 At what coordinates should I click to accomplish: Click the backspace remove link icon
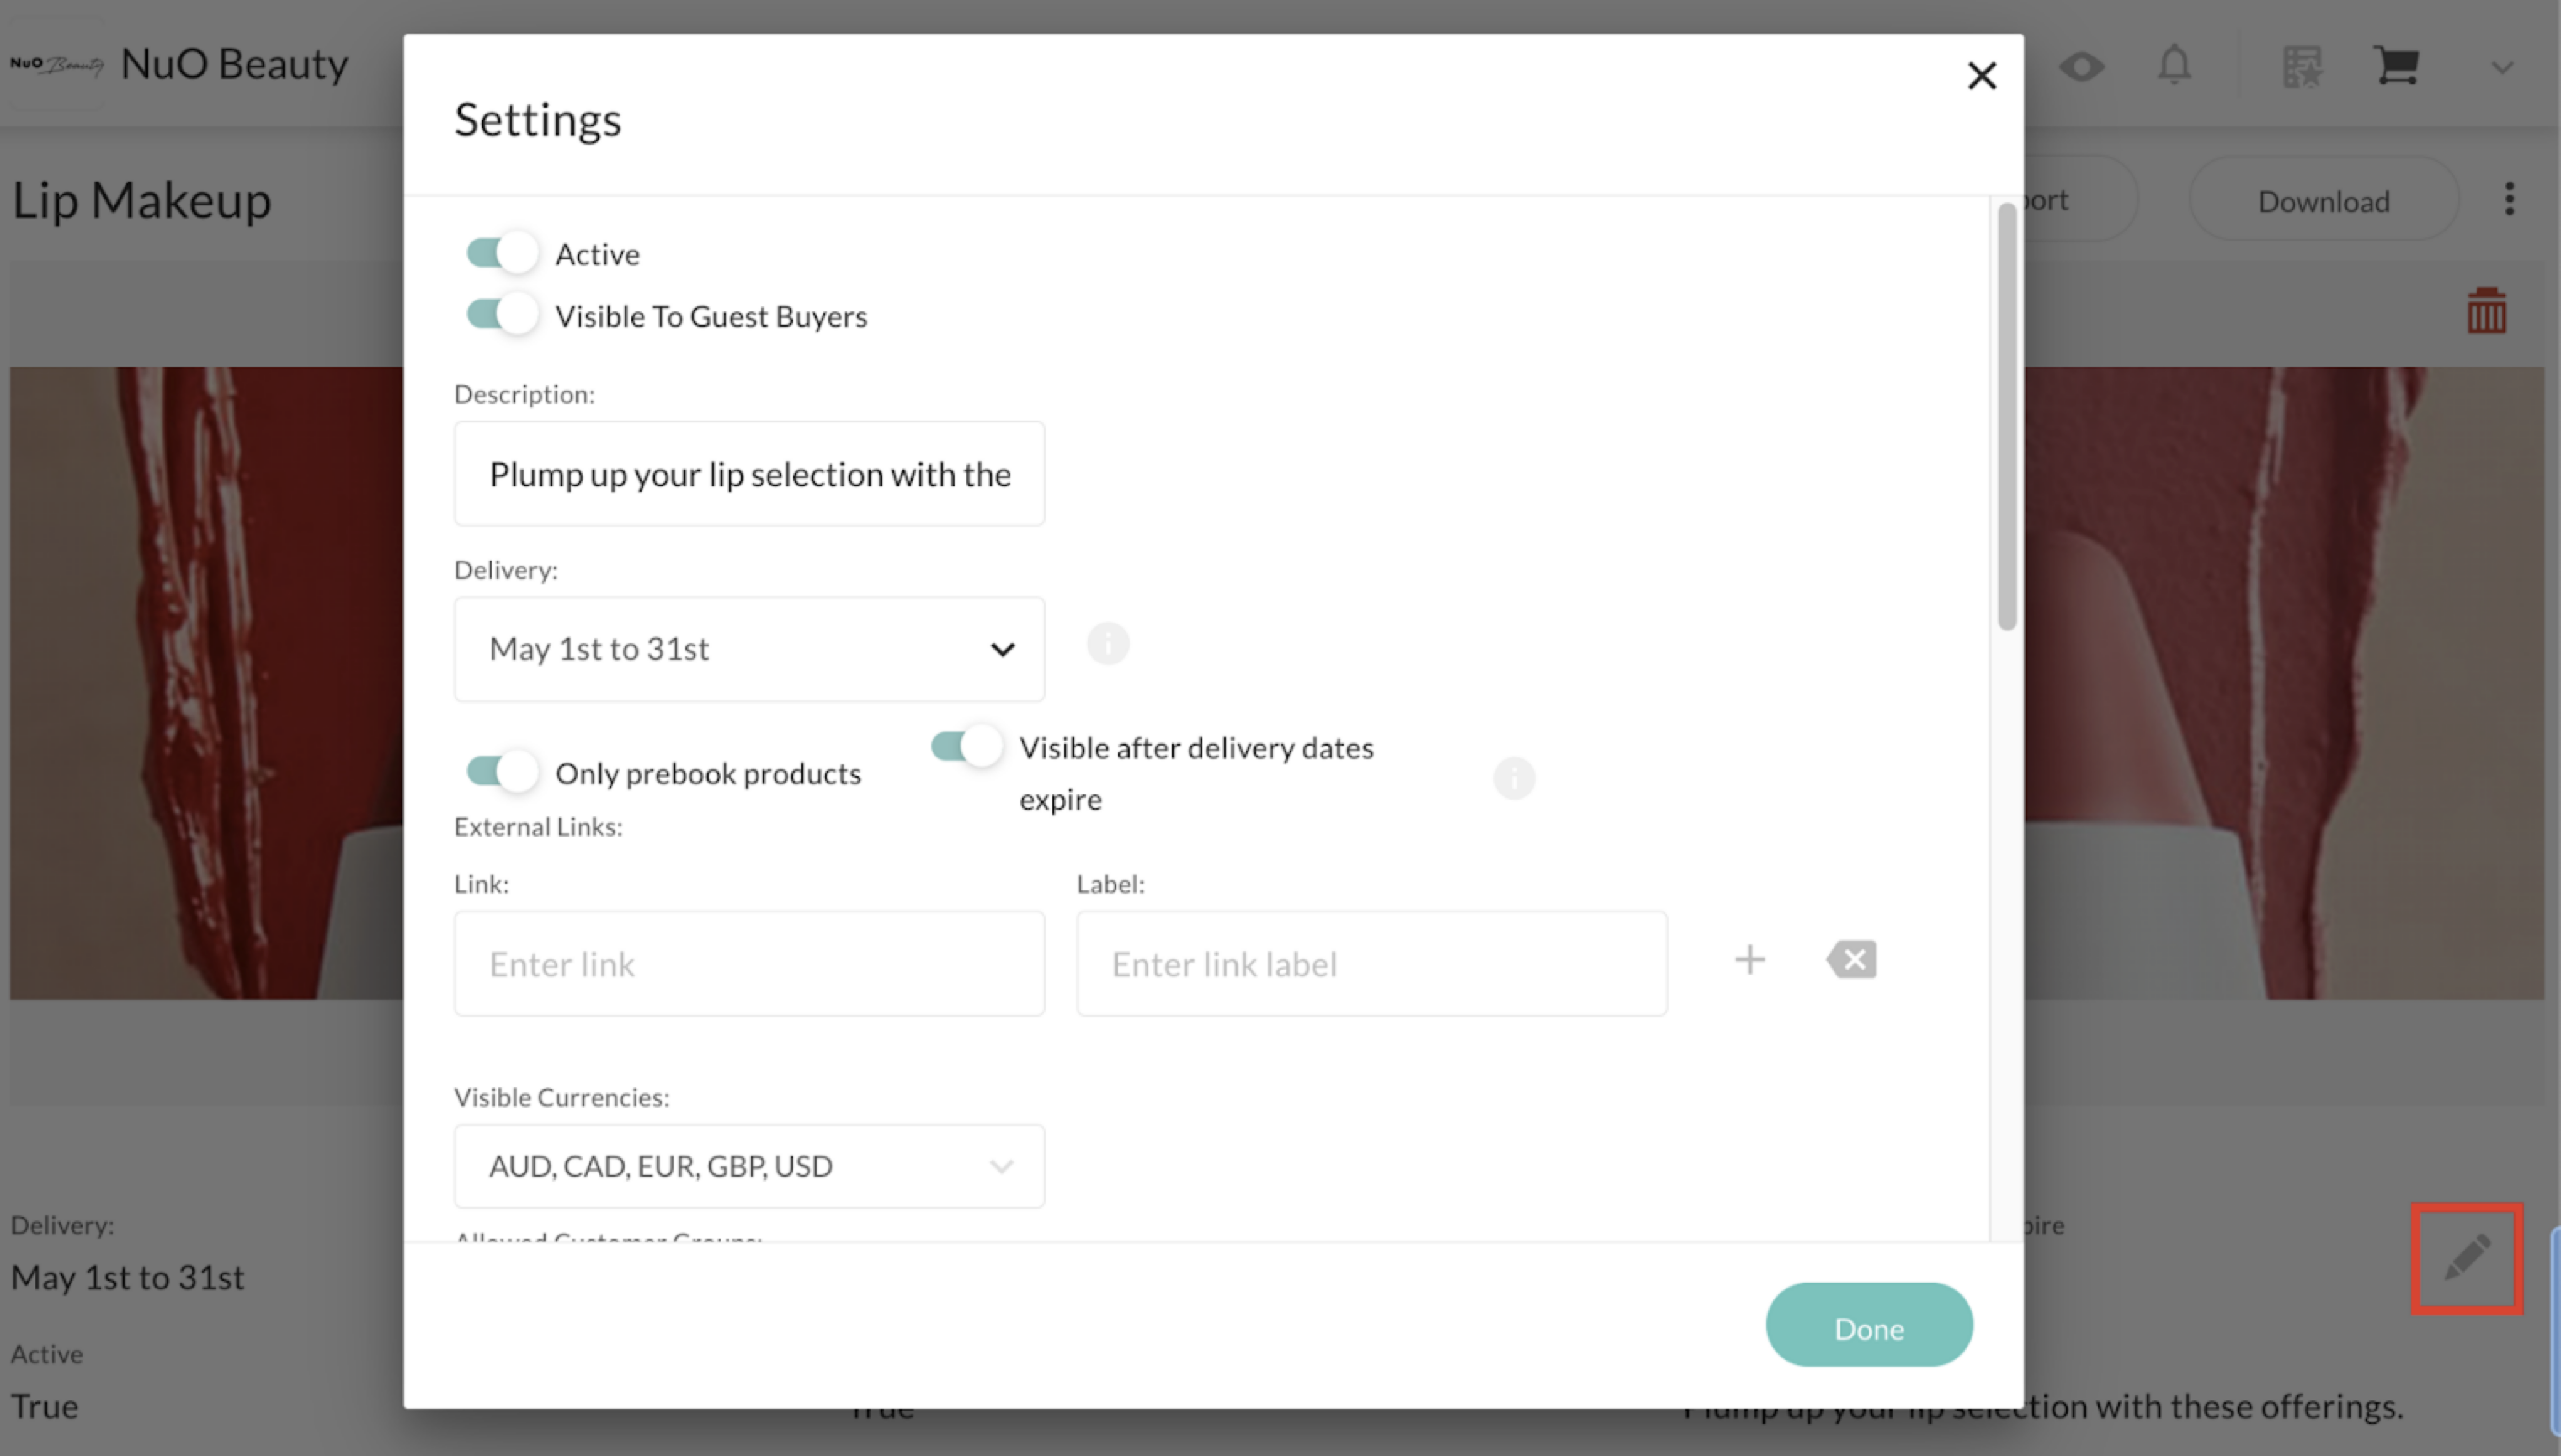point(1851,960)
